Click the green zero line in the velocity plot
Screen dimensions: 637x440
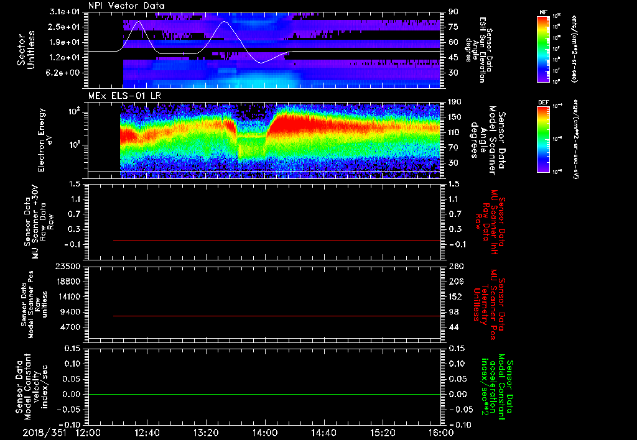264,394
